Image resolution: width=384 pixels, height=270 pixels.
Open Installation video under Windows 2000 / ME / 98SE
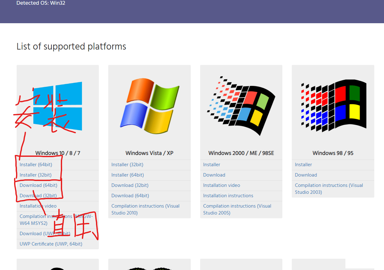(x=222, y=185)
